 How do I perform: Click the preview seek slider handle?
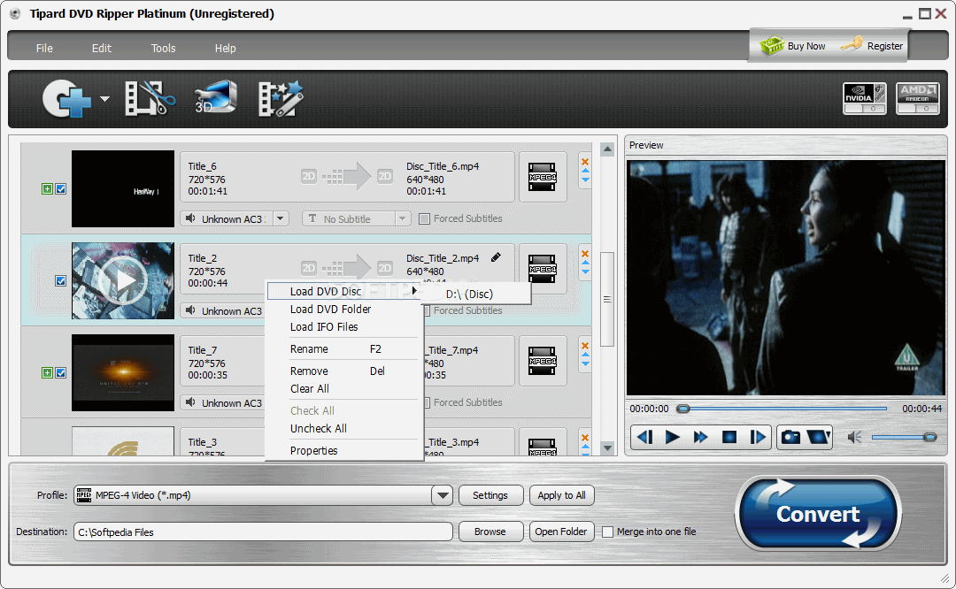683,409
